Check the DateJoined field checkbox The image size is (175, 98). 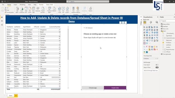coord(163,40)
